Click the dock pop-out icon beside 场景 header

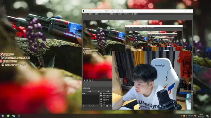pos(98,91)
